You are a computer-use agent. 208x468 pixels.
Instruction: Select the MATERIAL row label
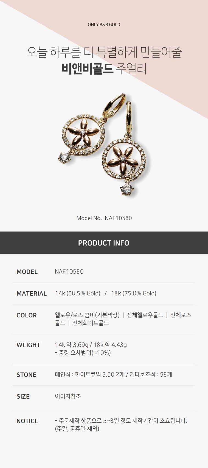coord(32,293)
